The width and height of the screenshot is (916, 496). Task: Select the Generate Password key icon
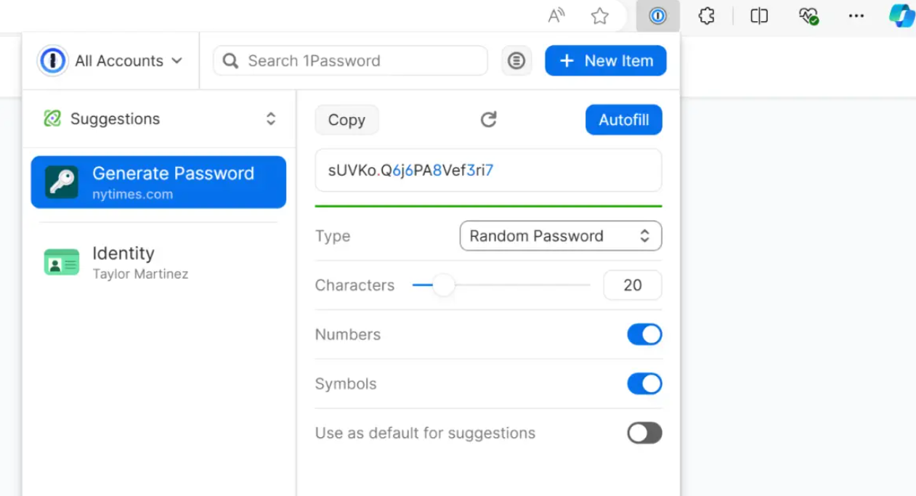[x=62, y=182]
